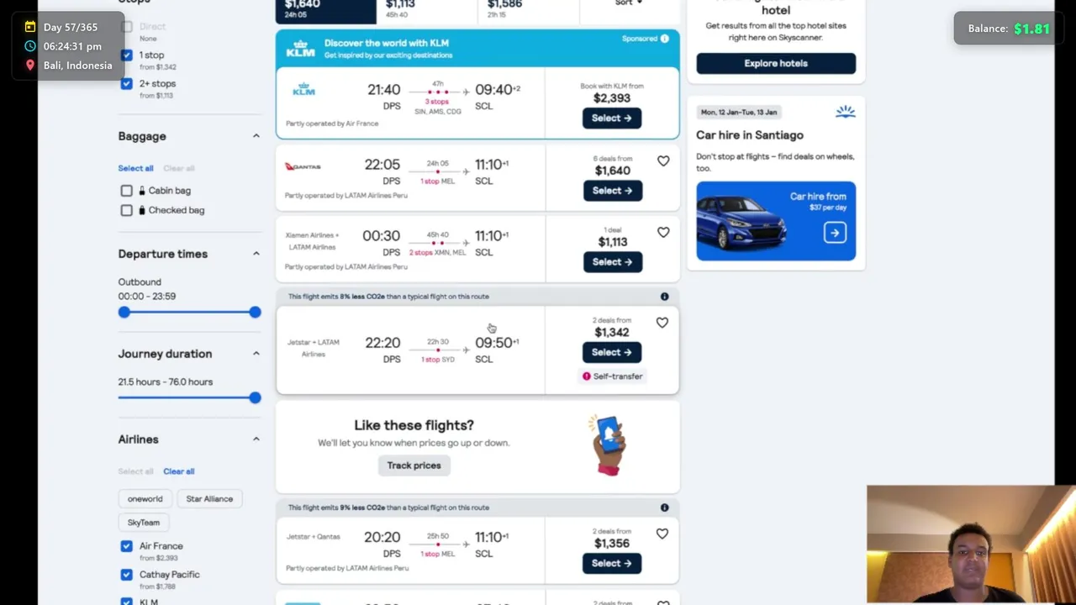This screenshot has height=605, width=1076.
Task: Click the Sponsored info icon on KLM ad
Action: (664, 39)
